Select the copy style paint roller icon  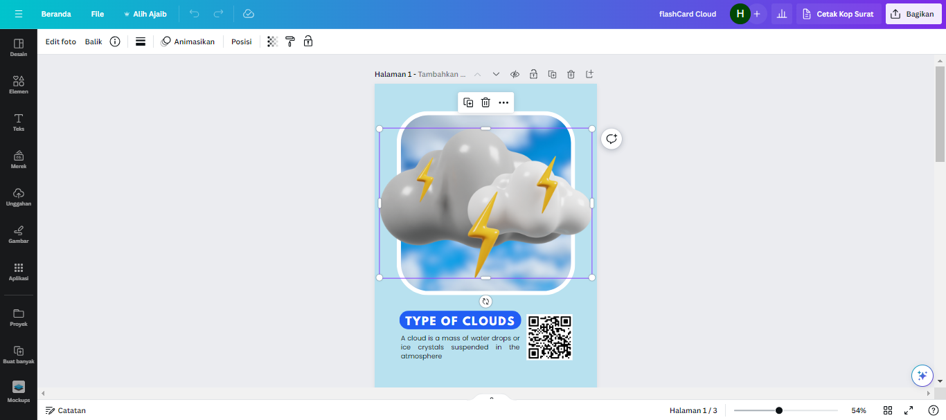click(x=290, y=41)
